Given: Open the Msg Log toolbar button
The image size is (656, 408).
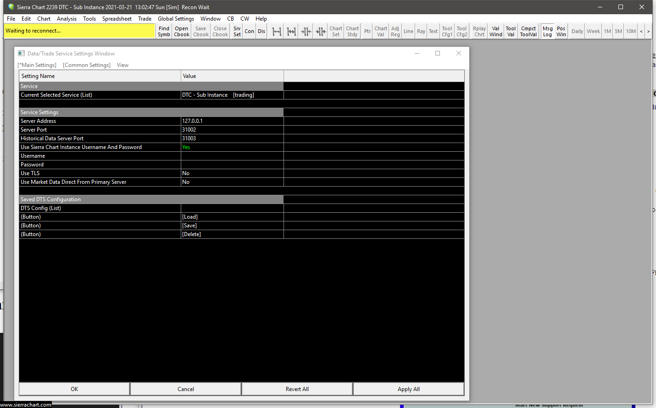Looking at the screenshot, I should tap(547, 31).
